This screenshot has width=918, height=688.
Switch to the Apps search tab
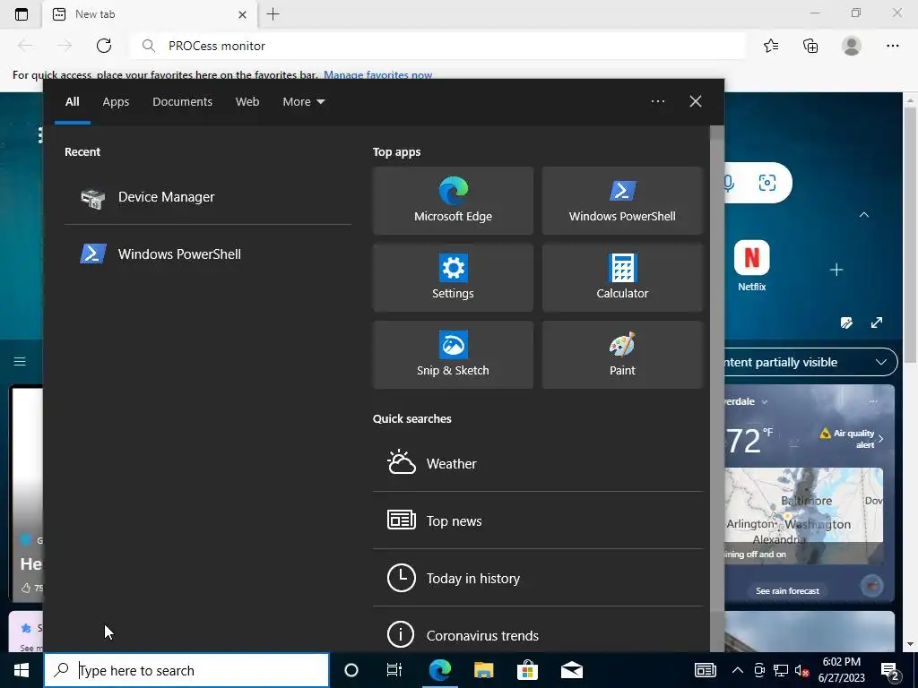point(116,102)
